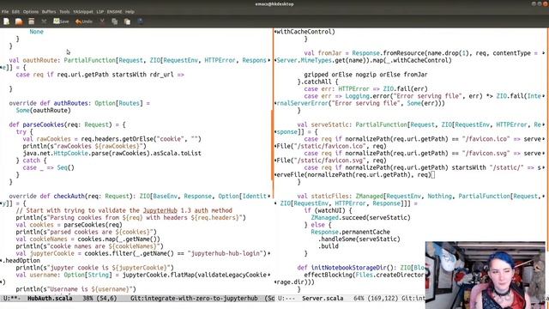Screen dimensions: 549x309
Task: Click the Server.scala buffer name in mode line
Action: click(x=323, y=298)
